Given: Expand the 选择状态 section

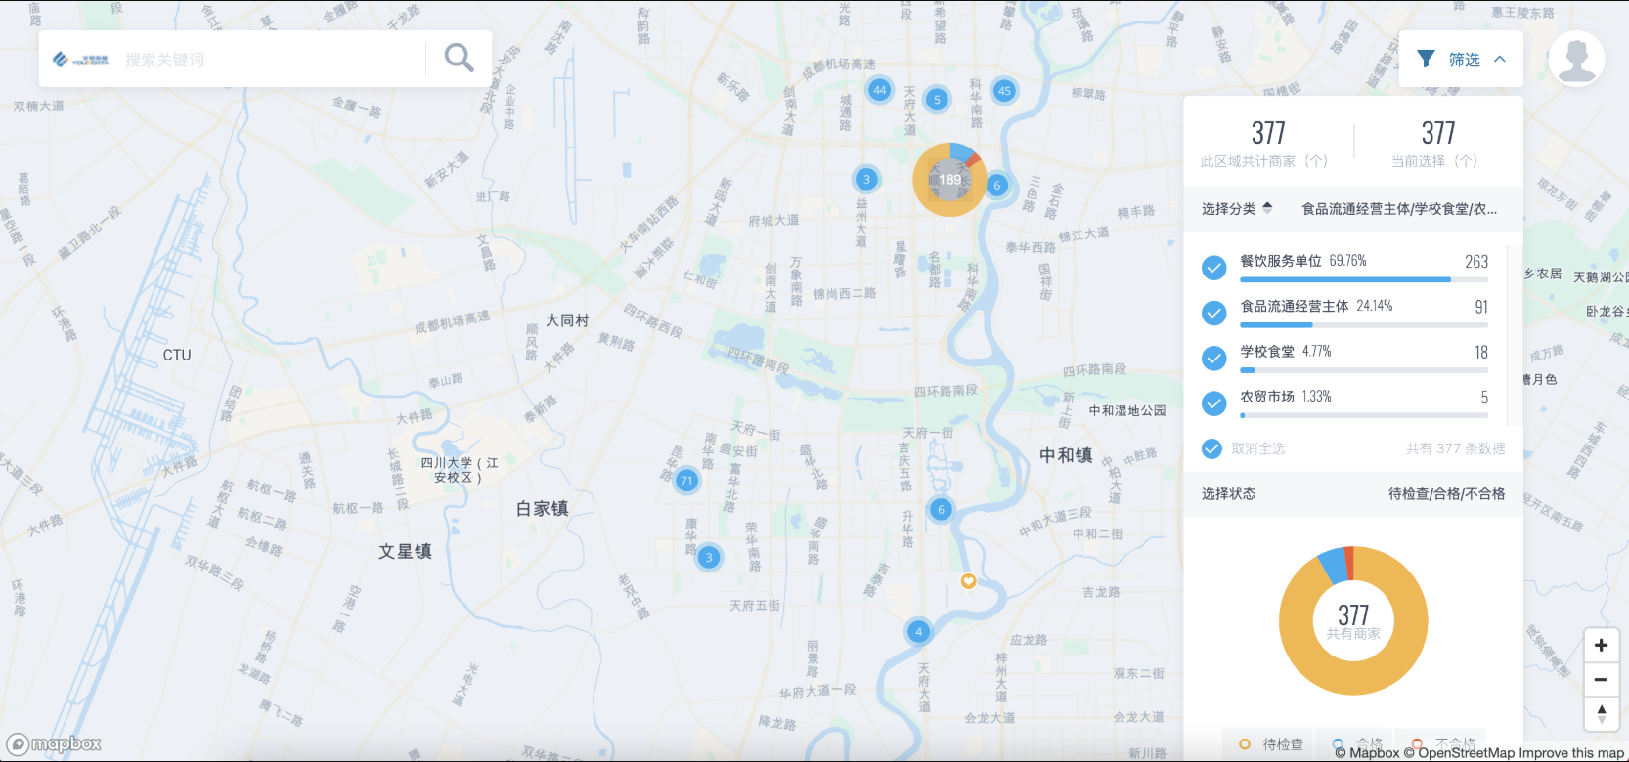Looking at the screenshot, I should coord(1229,493).
